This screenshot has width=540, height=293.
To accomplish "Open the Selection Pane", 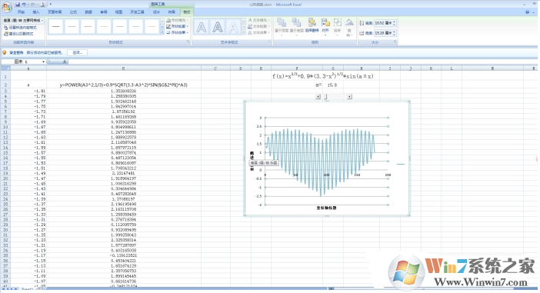I will pos(312,25).
